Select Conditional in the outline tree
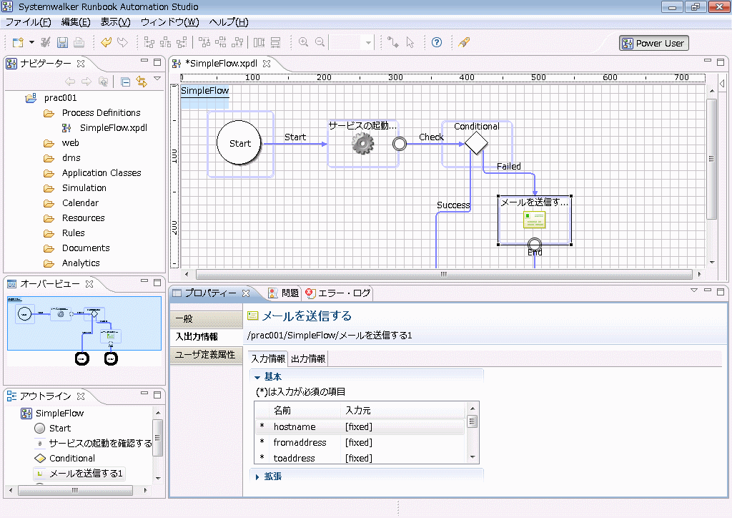732x518 pixels. [x=72, y=458]
